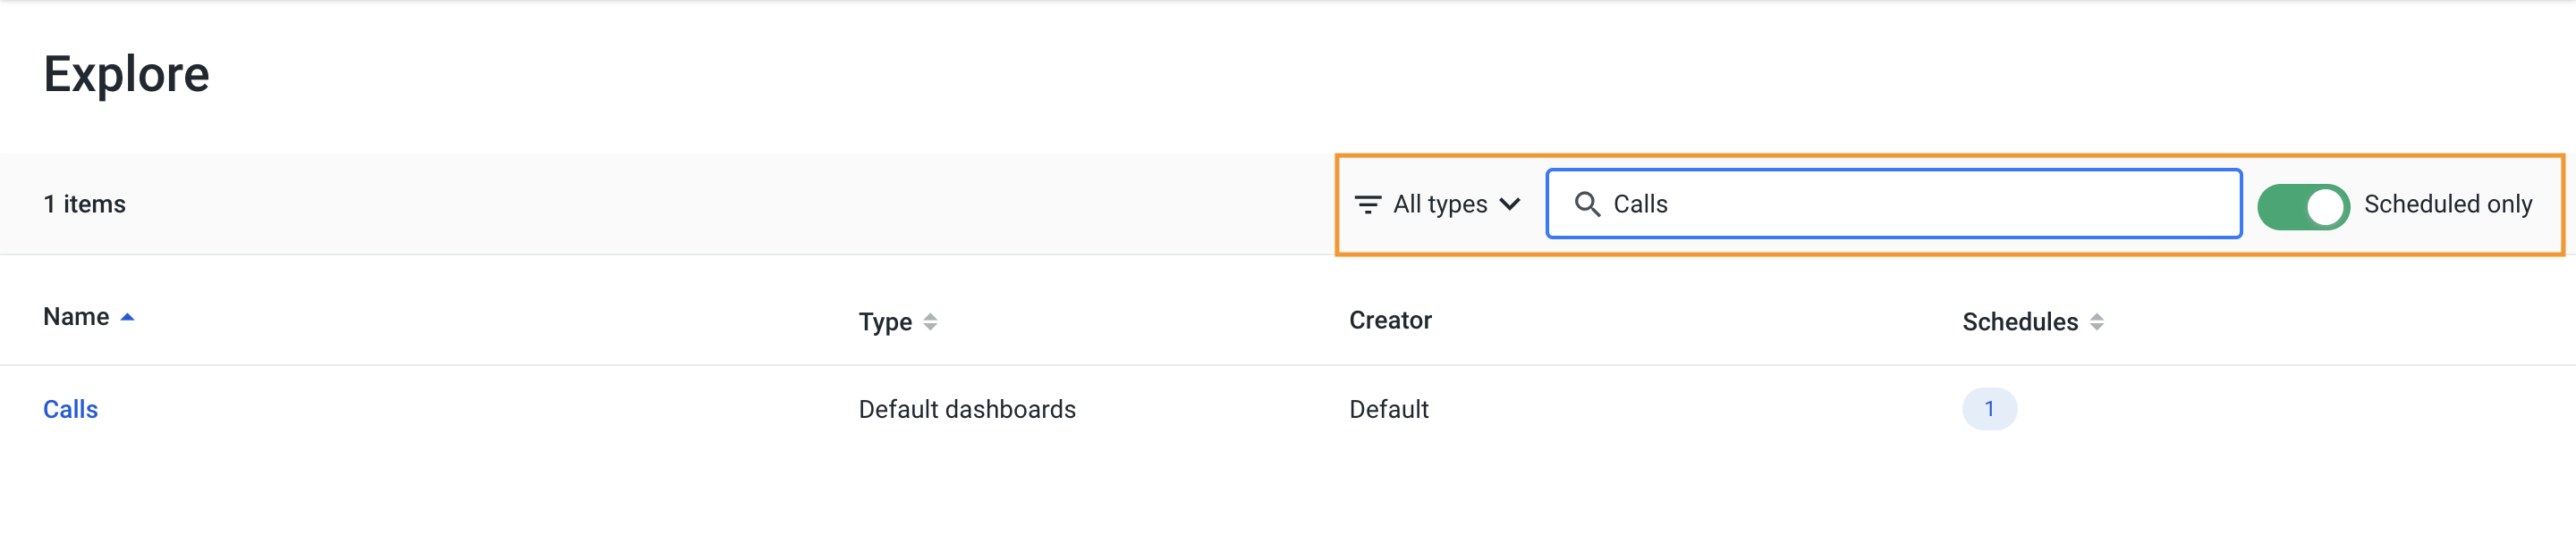Click the Creator column header
The height and width of the screenshot is (550, 2576).
(x=1390, y=321)
